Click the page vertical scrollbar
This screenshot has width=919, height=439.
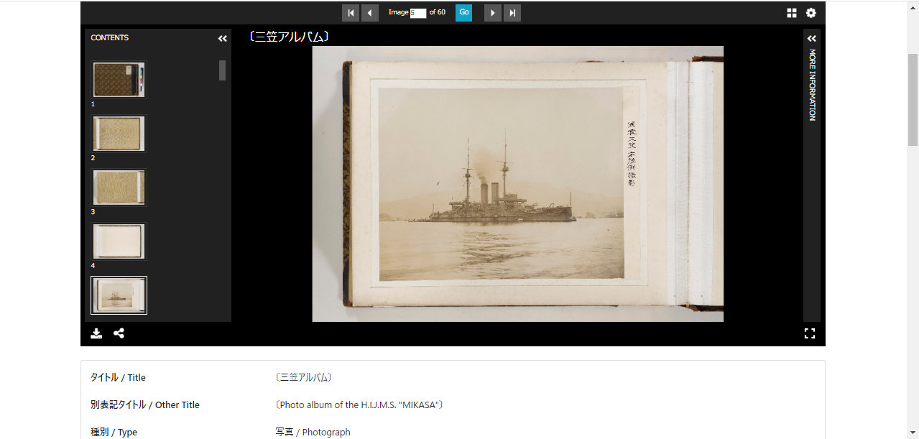913,99
